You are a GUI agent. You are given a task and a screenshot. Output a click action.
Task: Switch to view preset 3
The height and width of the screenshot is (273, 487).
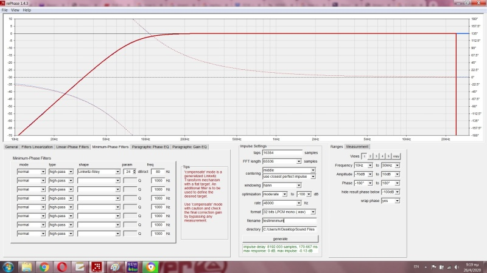point(376,156)
